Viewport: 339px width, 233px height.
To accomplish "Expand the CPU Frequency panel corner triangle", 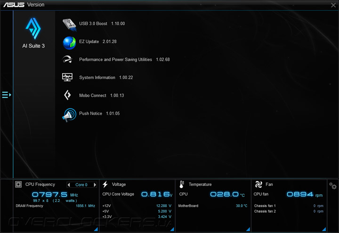I will pos(96,229).
